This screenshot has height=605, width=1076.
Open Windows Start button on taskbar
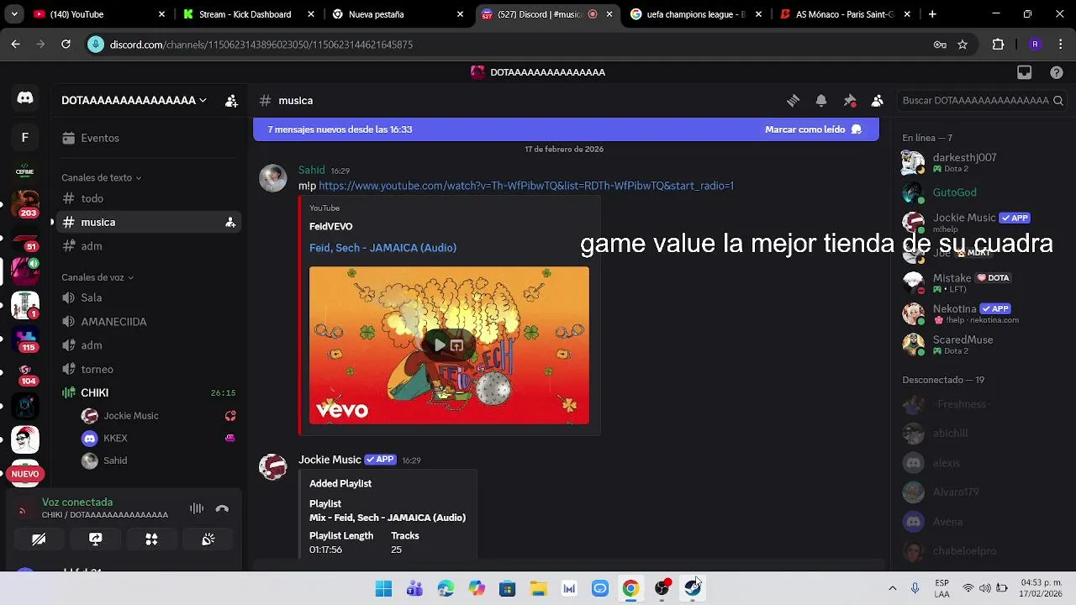383,589
